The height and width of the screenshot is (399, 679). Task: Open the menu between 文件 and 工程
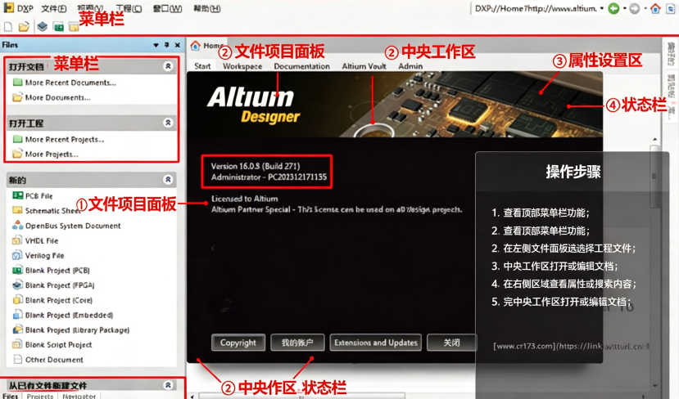click(90, 9)
